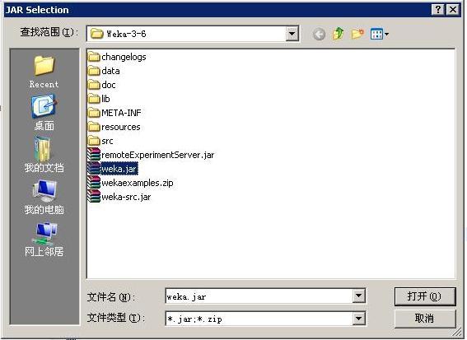Click the Help question mark button
The image size is (467, 340).
(438, 10)
